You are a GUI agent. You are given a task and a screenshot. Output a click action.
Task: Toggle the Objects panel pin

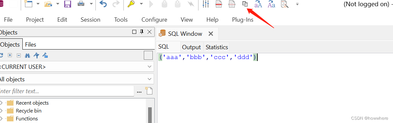[x=142, y=32]
